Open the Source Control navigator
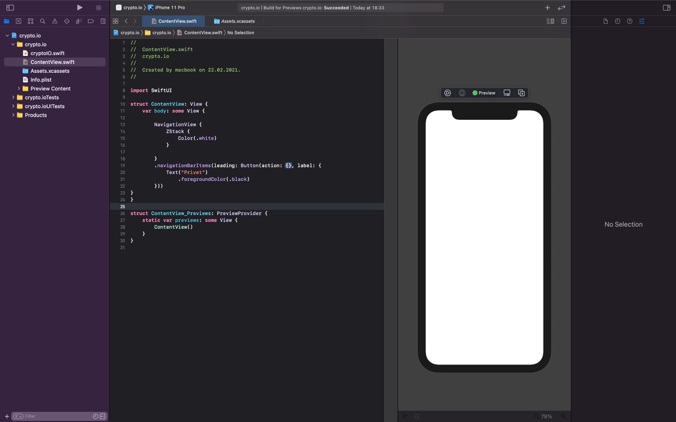The image size is (676, 422). [x=18, y=21]
